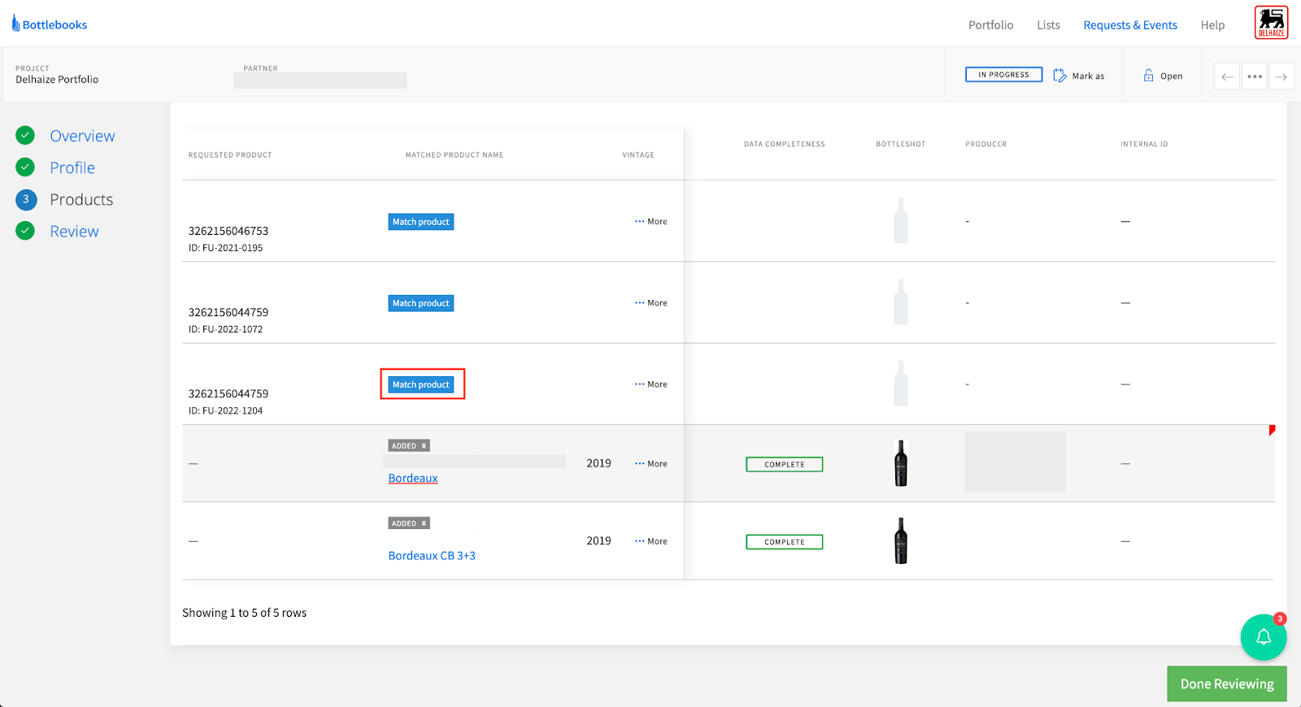The image size is (1301, 707).
Task: Open the Portfolio menu
Action: point(990,25)
